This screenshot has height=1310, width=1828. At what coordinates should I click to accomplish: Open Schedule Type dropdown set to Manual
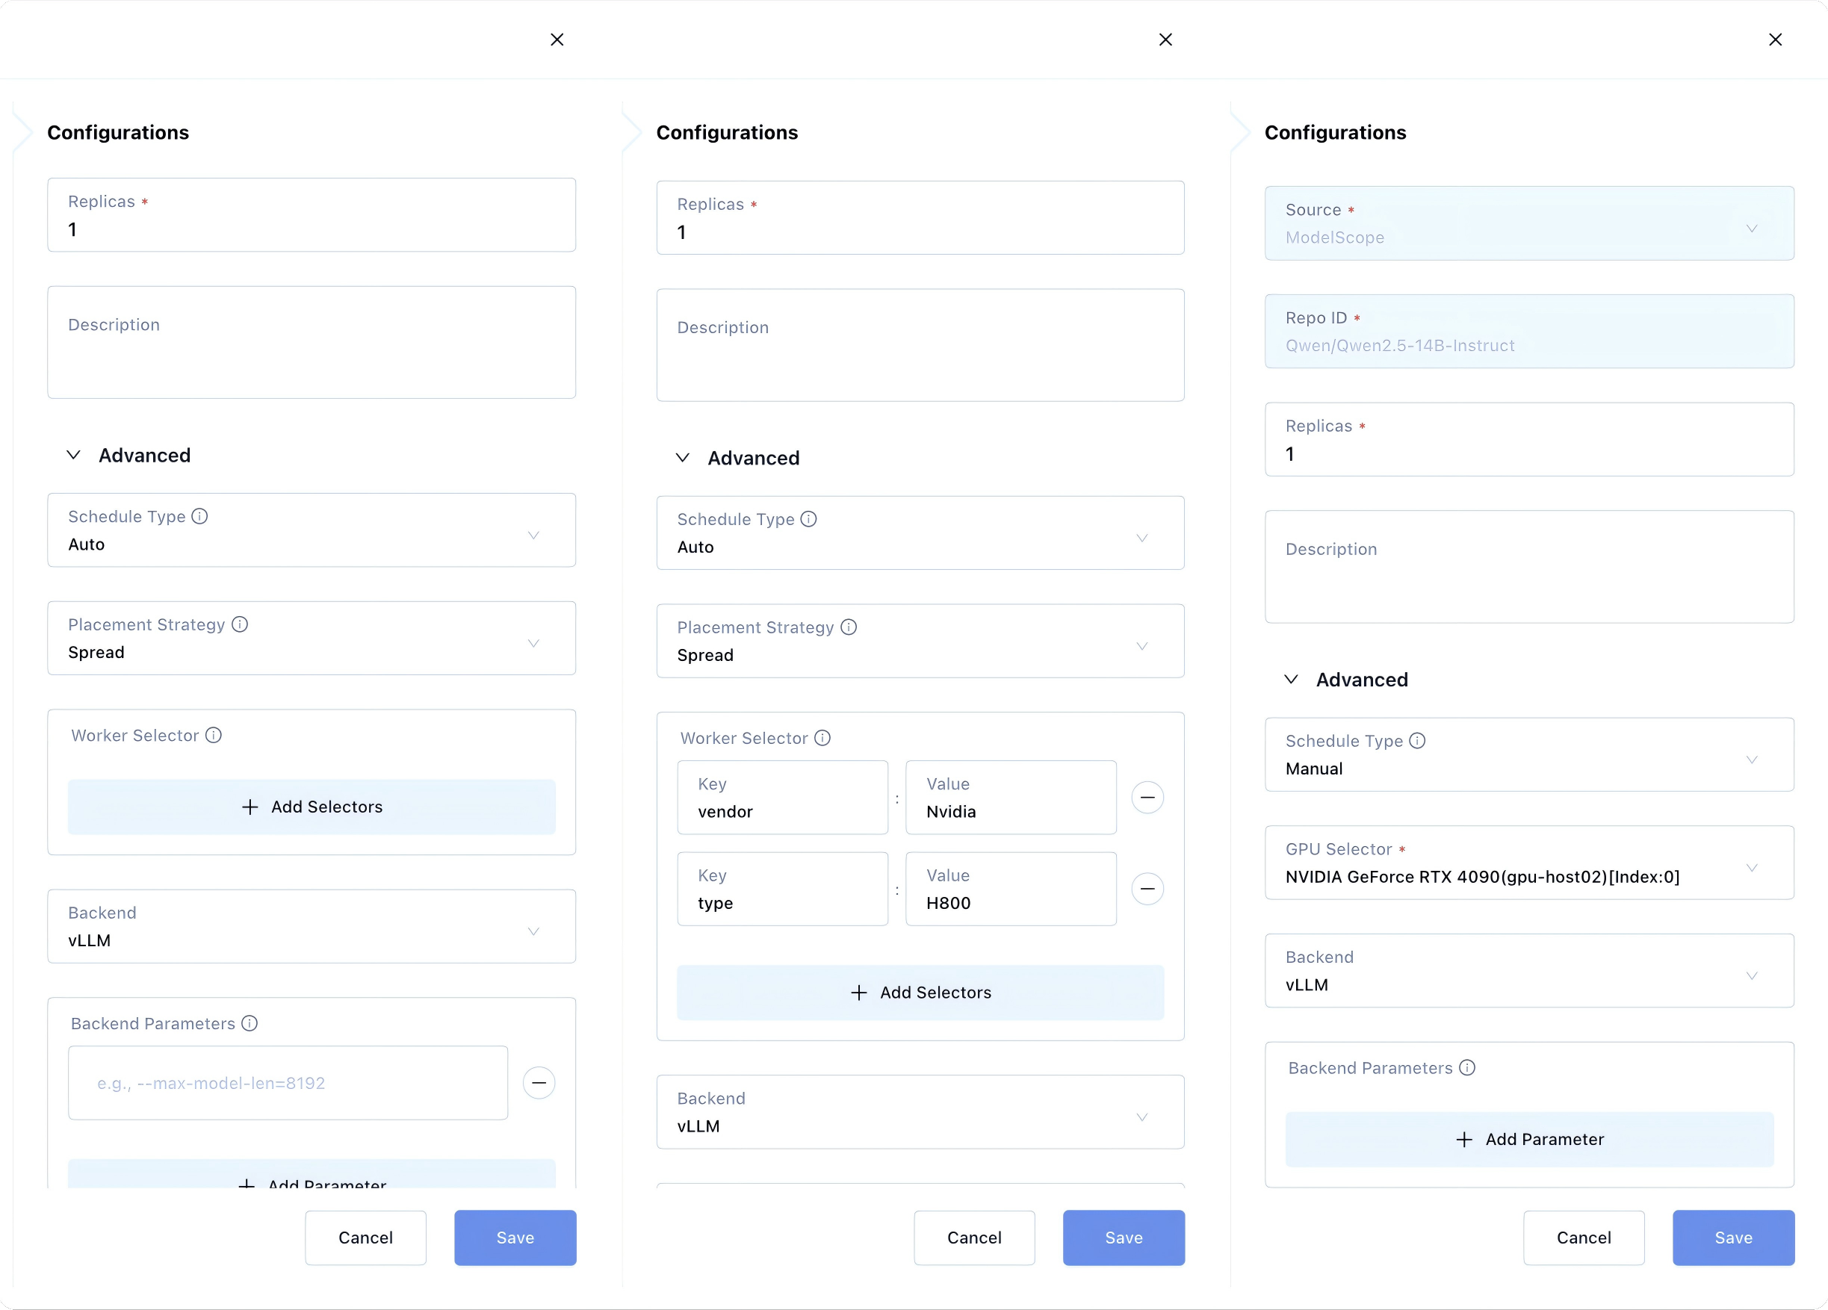point(1528,755)
